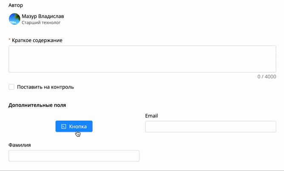Image resolution: width=284 pixels, height=171 pixels.
Task: Click the Краткое содержание field label
Action: 37,40
